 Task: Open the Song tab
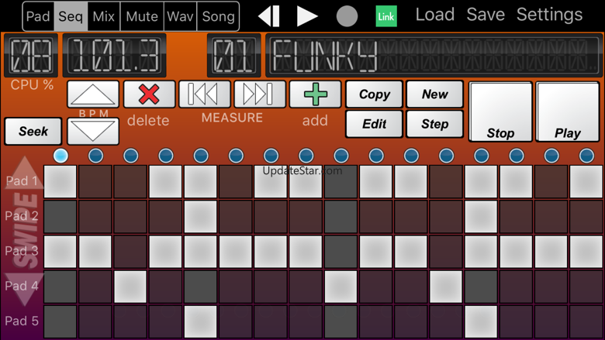click(219, 16)
